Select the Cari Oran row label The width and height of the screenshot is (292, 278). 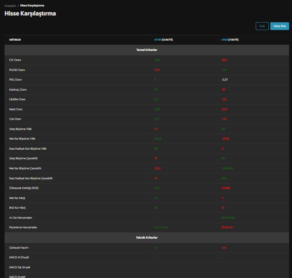15,119
